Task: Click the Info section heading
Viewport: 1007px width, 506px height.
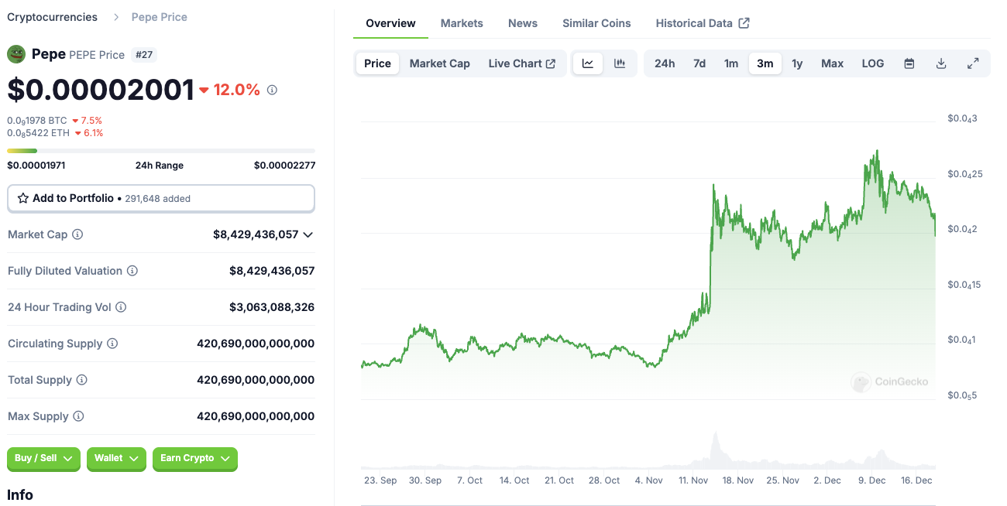Action: [20, 494]
